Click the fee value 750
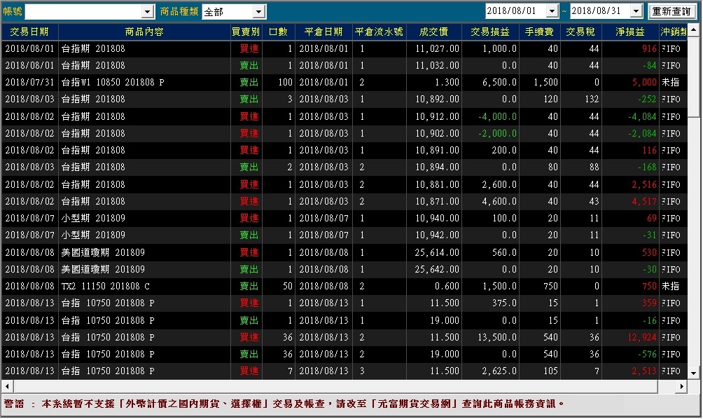Screen dimensions: 703x419 click(550, 286)
